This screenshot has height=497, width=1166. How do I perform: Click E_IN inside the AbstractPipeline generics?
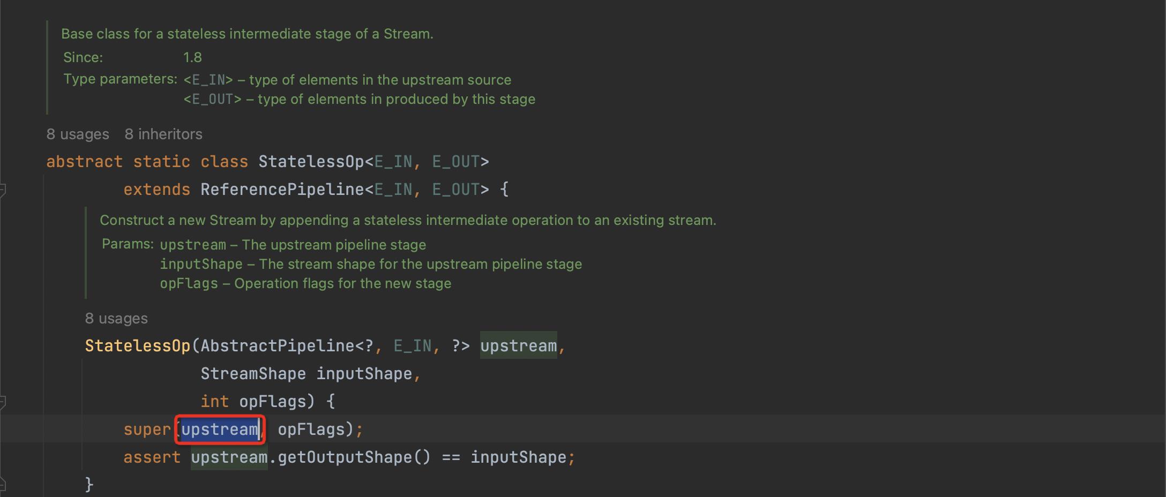[412, 346]
